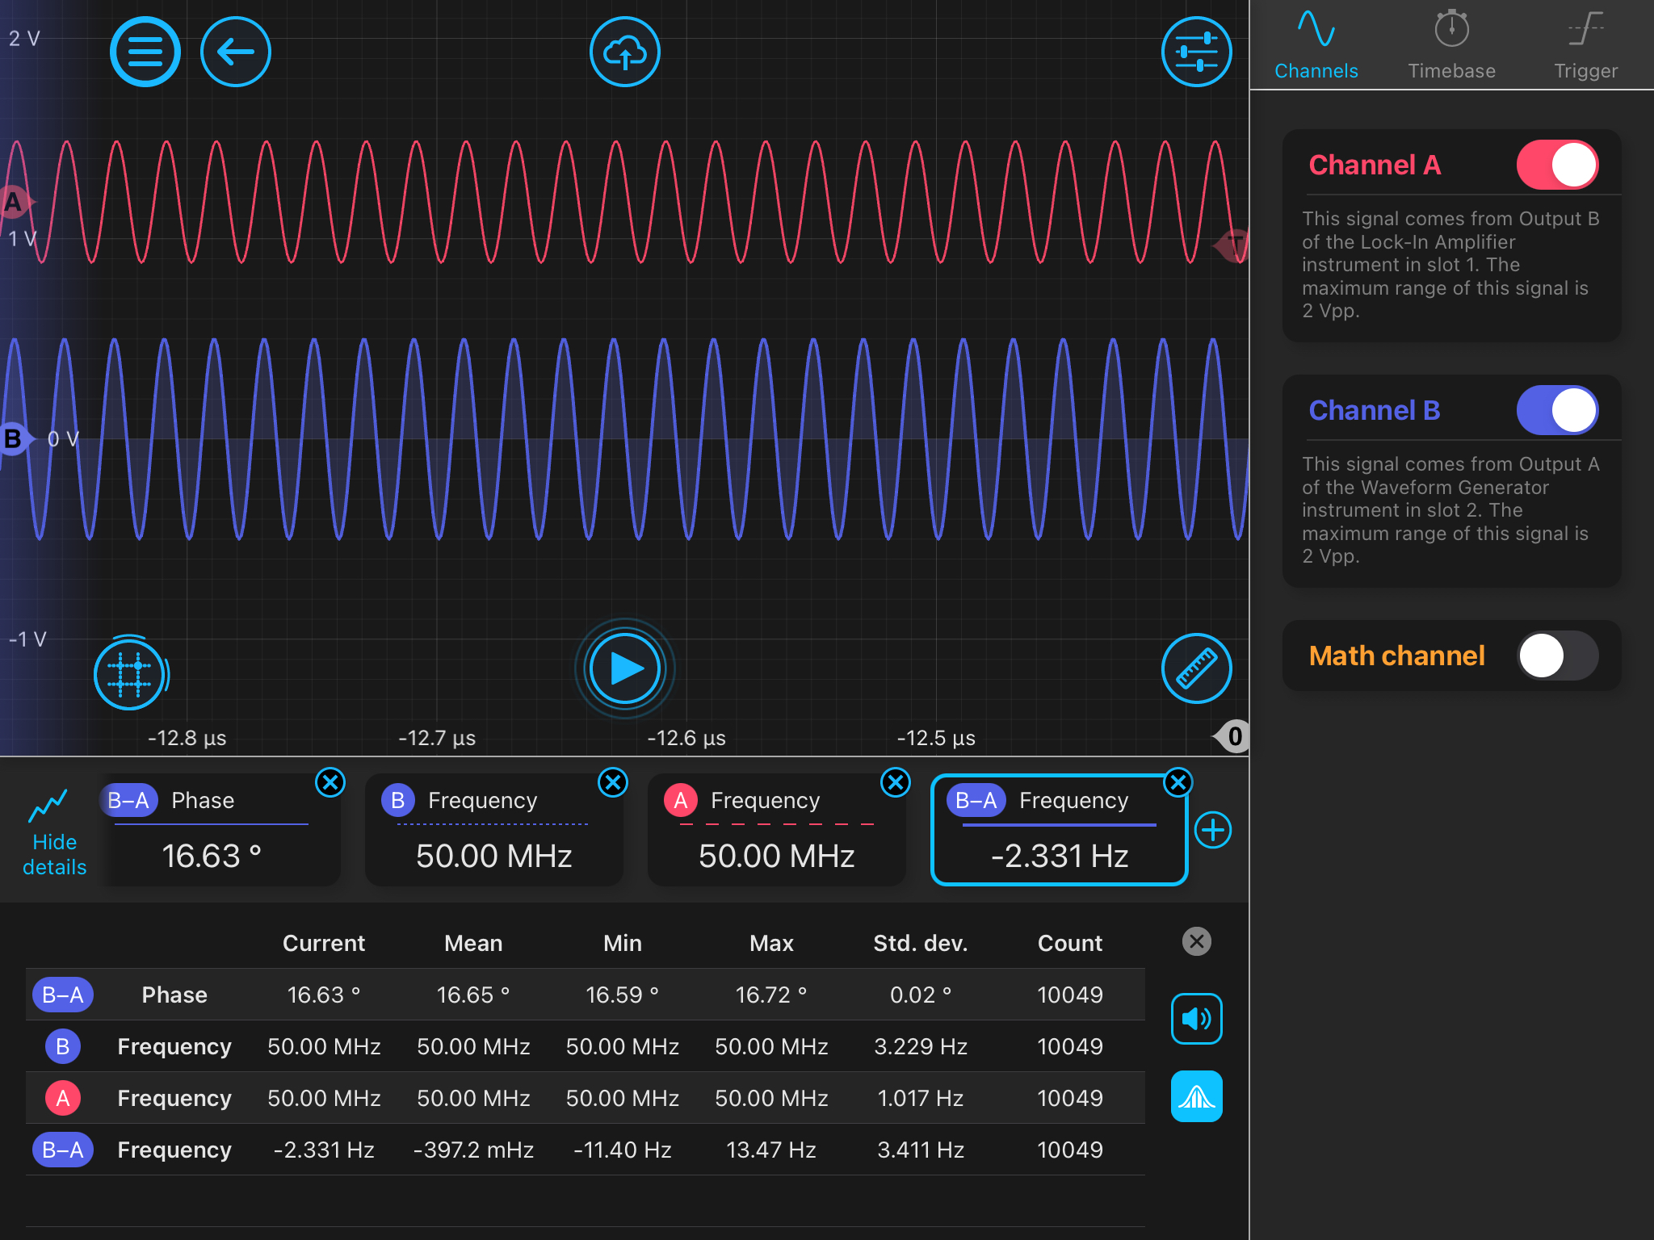Select the B Frequency measurement card
The width and height of the screenshot is (1654, 1240).
[493, 840]
